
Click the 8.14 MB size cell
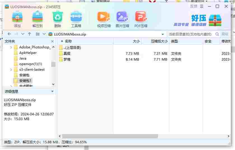pyautogui.click(x=132, y=59)
